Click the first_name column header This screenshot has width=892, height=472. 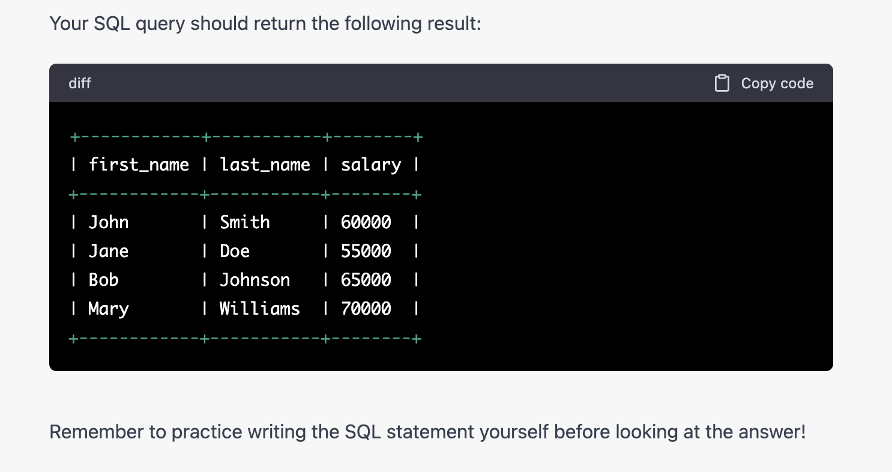(x=139, y=165)
